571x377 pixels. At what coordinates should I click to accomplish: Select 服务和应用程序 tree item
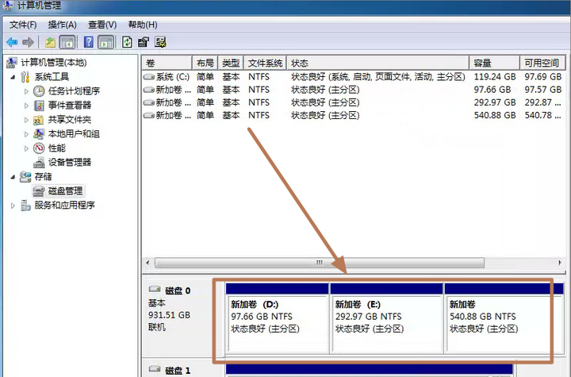(64, 206)
